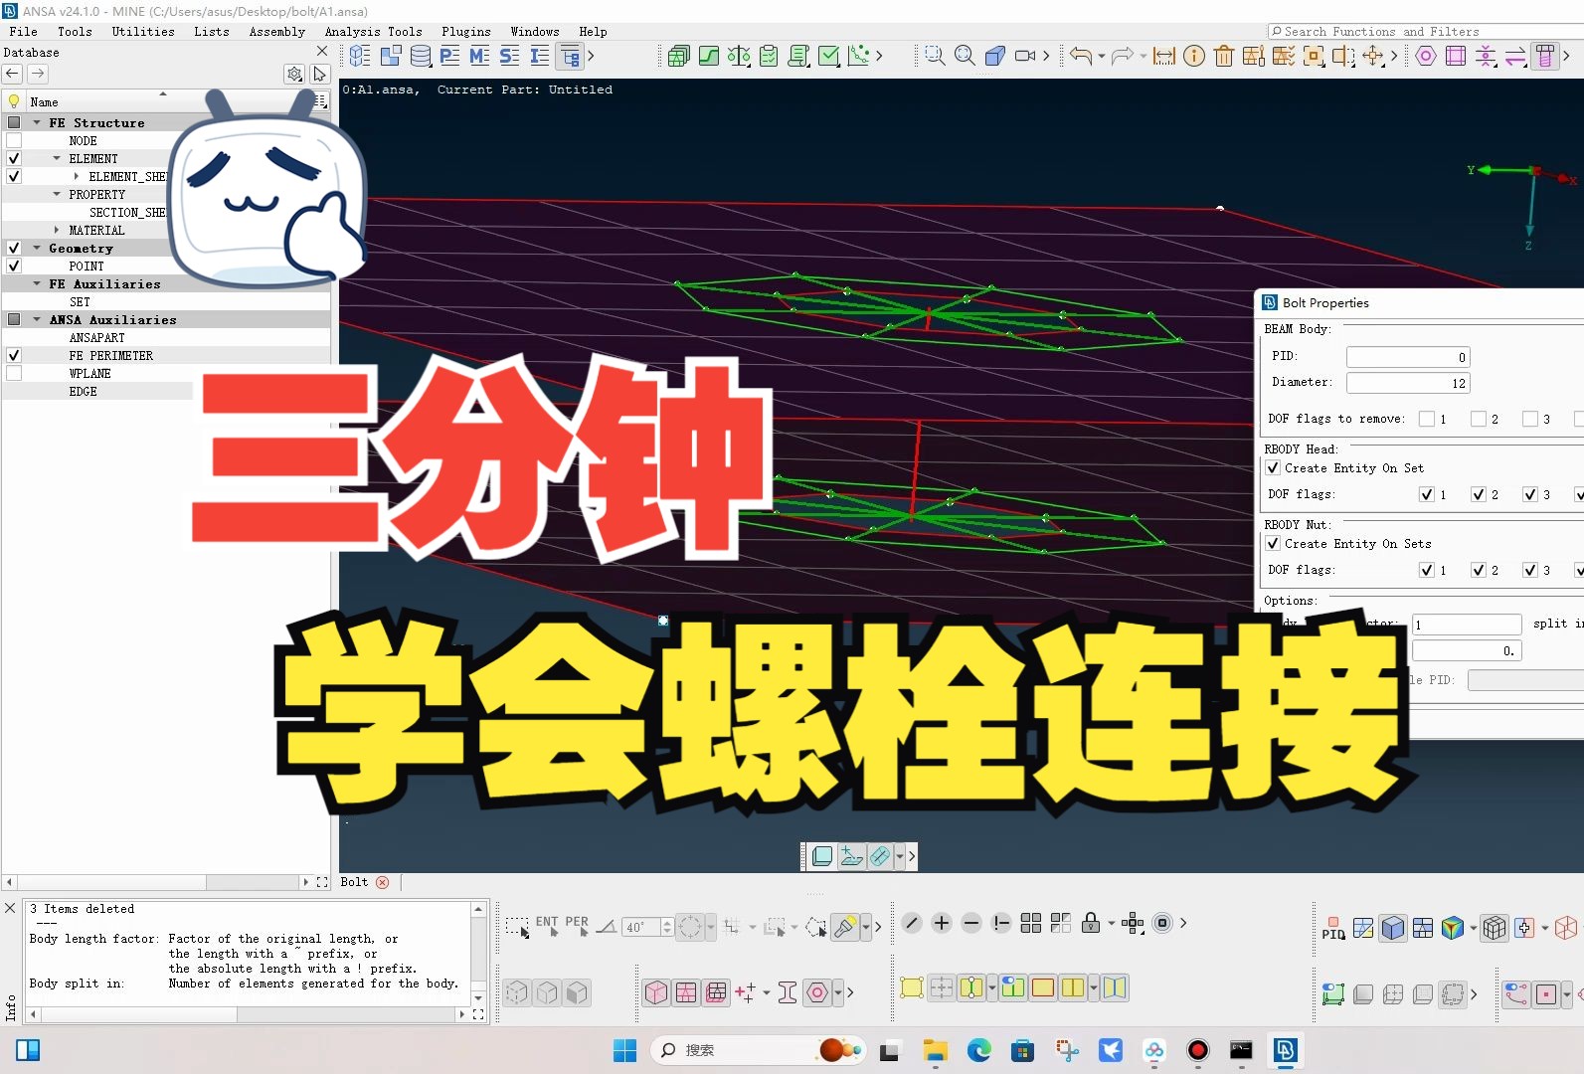Select the PER selection mode icon

click(577, 926)
